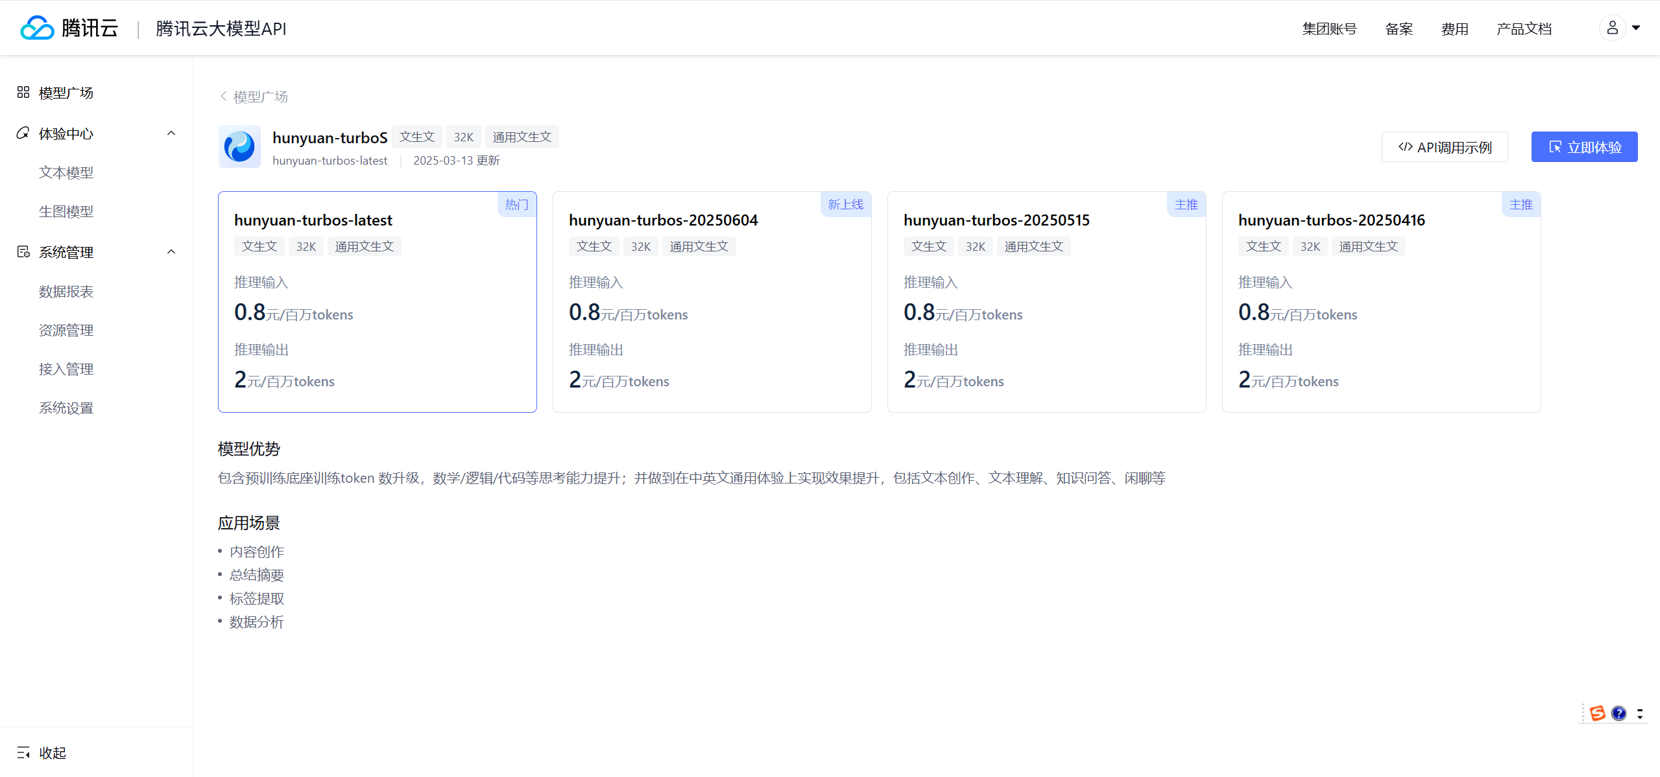Open API调用示例
The image size is (1660, 777).
(x=1445, y=146)
